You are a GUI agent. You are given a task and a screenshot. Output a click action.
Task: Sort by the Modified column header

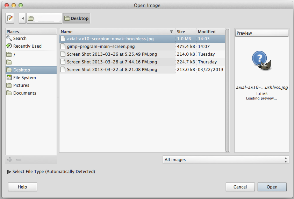(x=210, y=32)
